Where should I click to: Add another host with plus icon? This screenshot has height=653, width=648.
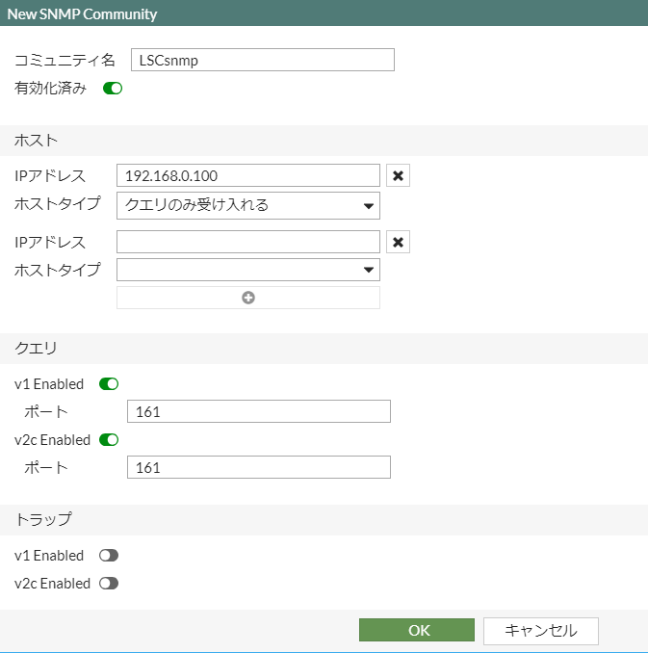point(248,298)
